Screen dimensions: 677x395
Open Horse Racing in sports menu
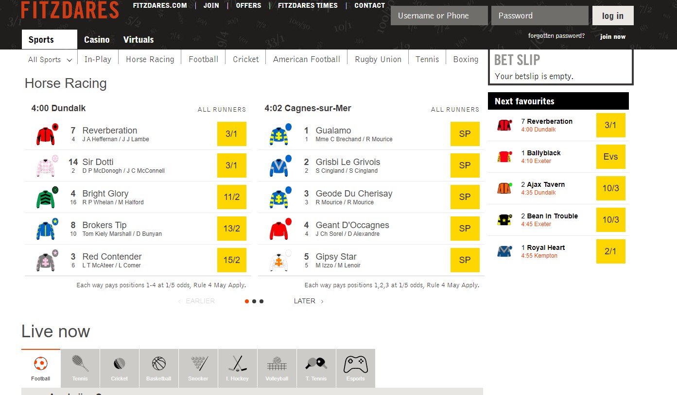click(x=150, y=59)
